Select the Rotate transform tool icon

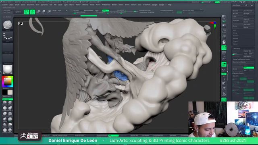point(49,12)
